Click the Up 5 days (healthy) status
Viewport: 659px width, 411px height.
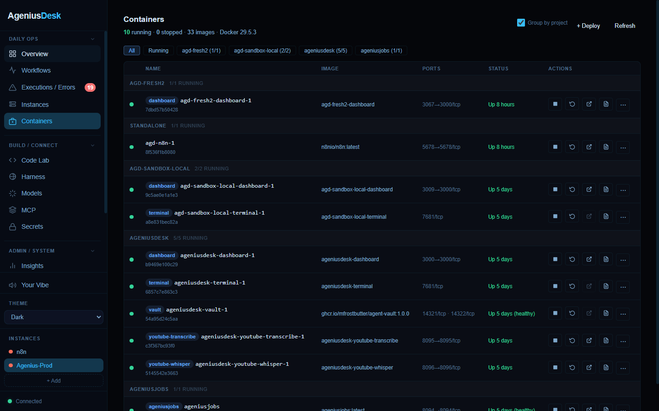tap(511, 314)
